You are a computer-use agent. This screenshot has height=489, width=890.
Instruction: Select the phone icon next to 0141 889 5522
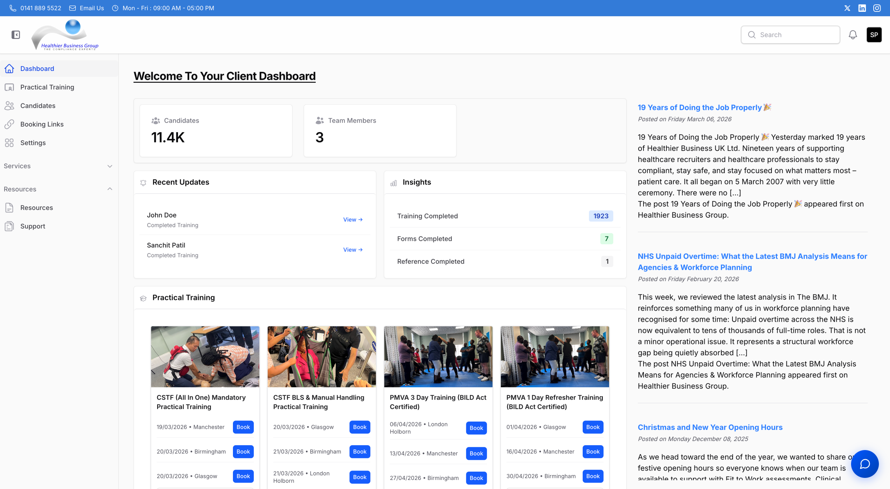click(x=14, y=8)
